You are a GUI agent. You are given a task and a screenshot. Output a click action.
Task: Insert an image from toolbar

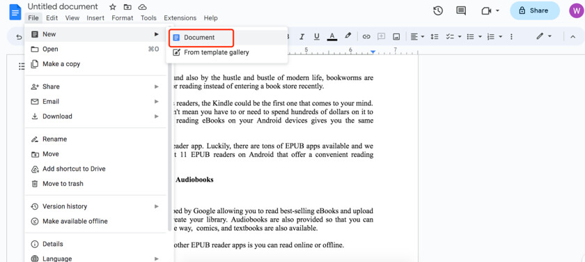[396, 36]
